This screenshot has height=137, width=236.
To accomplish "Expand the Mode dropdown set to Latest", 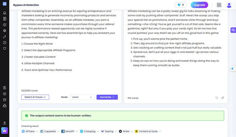I will pyautogui.click(x=82, y=97).
